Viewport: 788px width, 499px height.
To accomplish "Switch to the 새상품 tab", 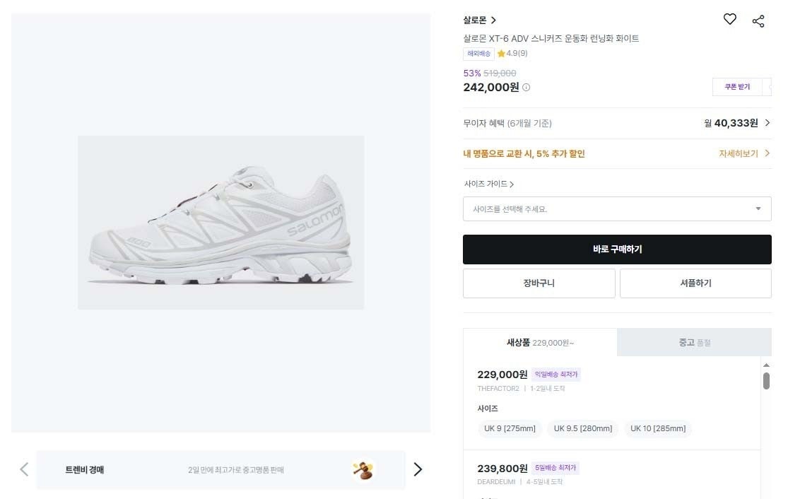I will [x=539, y=342].
